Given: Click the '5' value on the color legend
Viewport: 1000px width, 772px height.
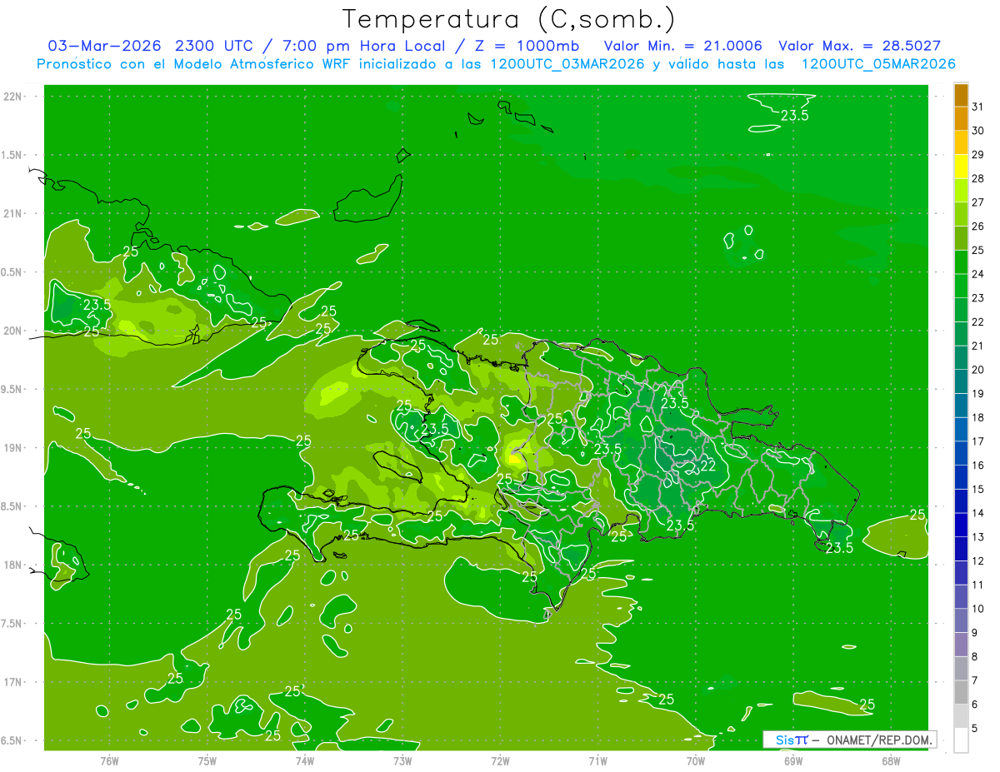Looking at the screenshot, I should (975, 728).
